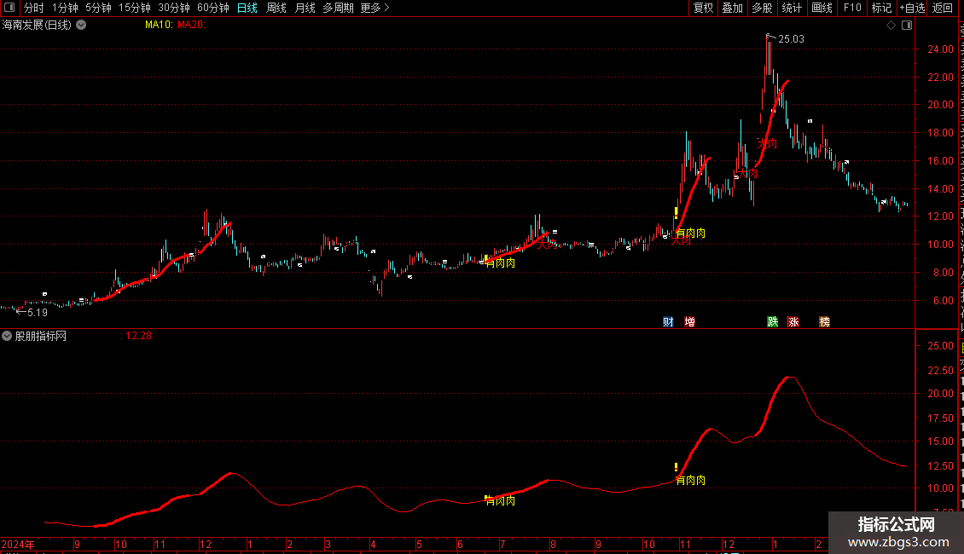This screenshot has height=554, width=964.
Task: Click the 涨 rise event marker
Action: click(x=793, y=322)
